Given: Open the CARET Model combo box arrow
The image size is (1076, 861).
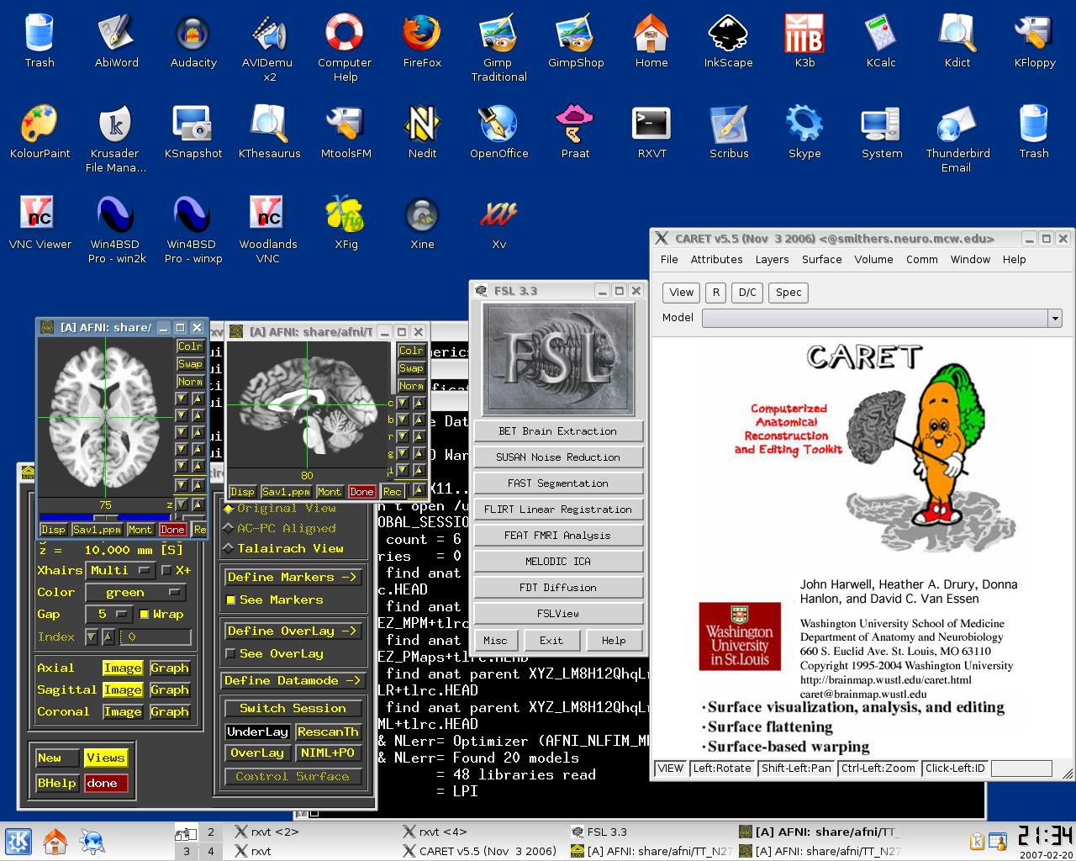Looking at the screenshot, I should 1054,318.
